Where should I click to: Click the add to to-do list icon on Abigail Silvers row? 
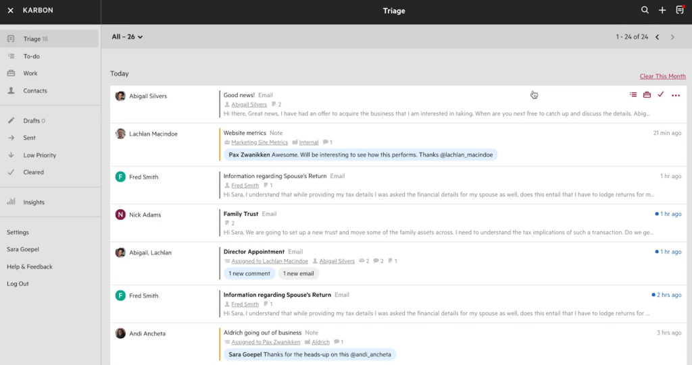pos(633,95)
